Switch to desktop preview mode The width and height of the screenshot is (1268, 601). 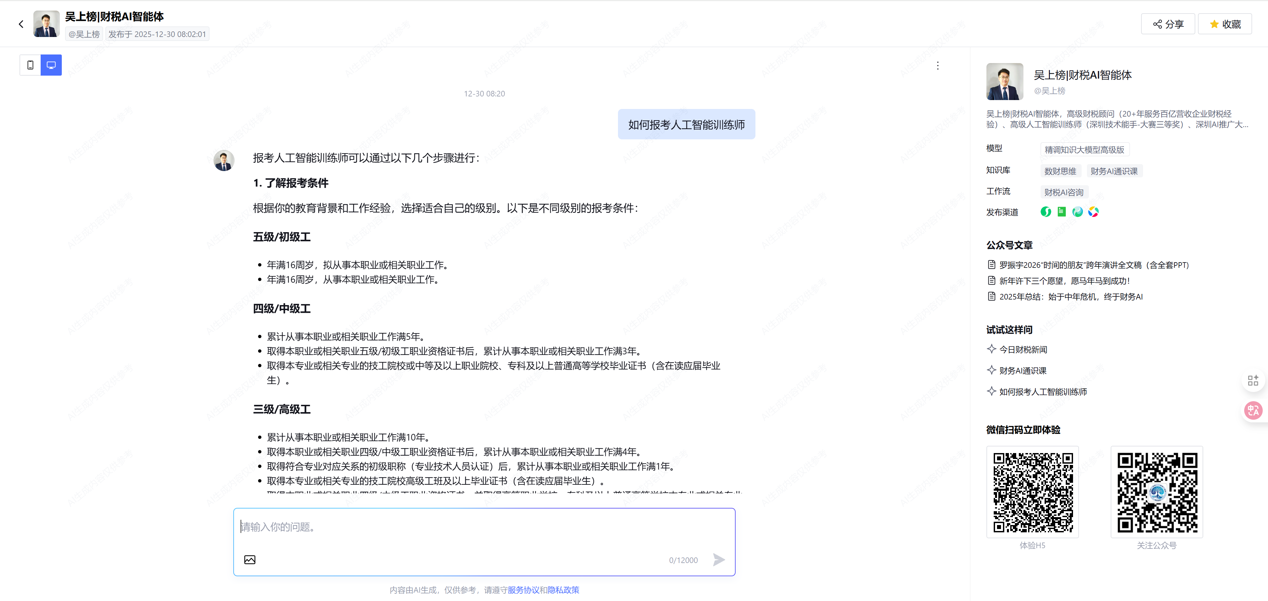point(51,65)
